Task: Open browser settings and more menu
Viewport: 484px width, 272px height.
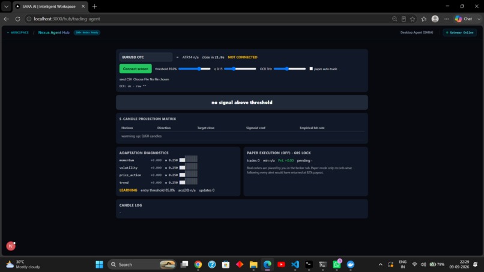Action: click(446, 19)
